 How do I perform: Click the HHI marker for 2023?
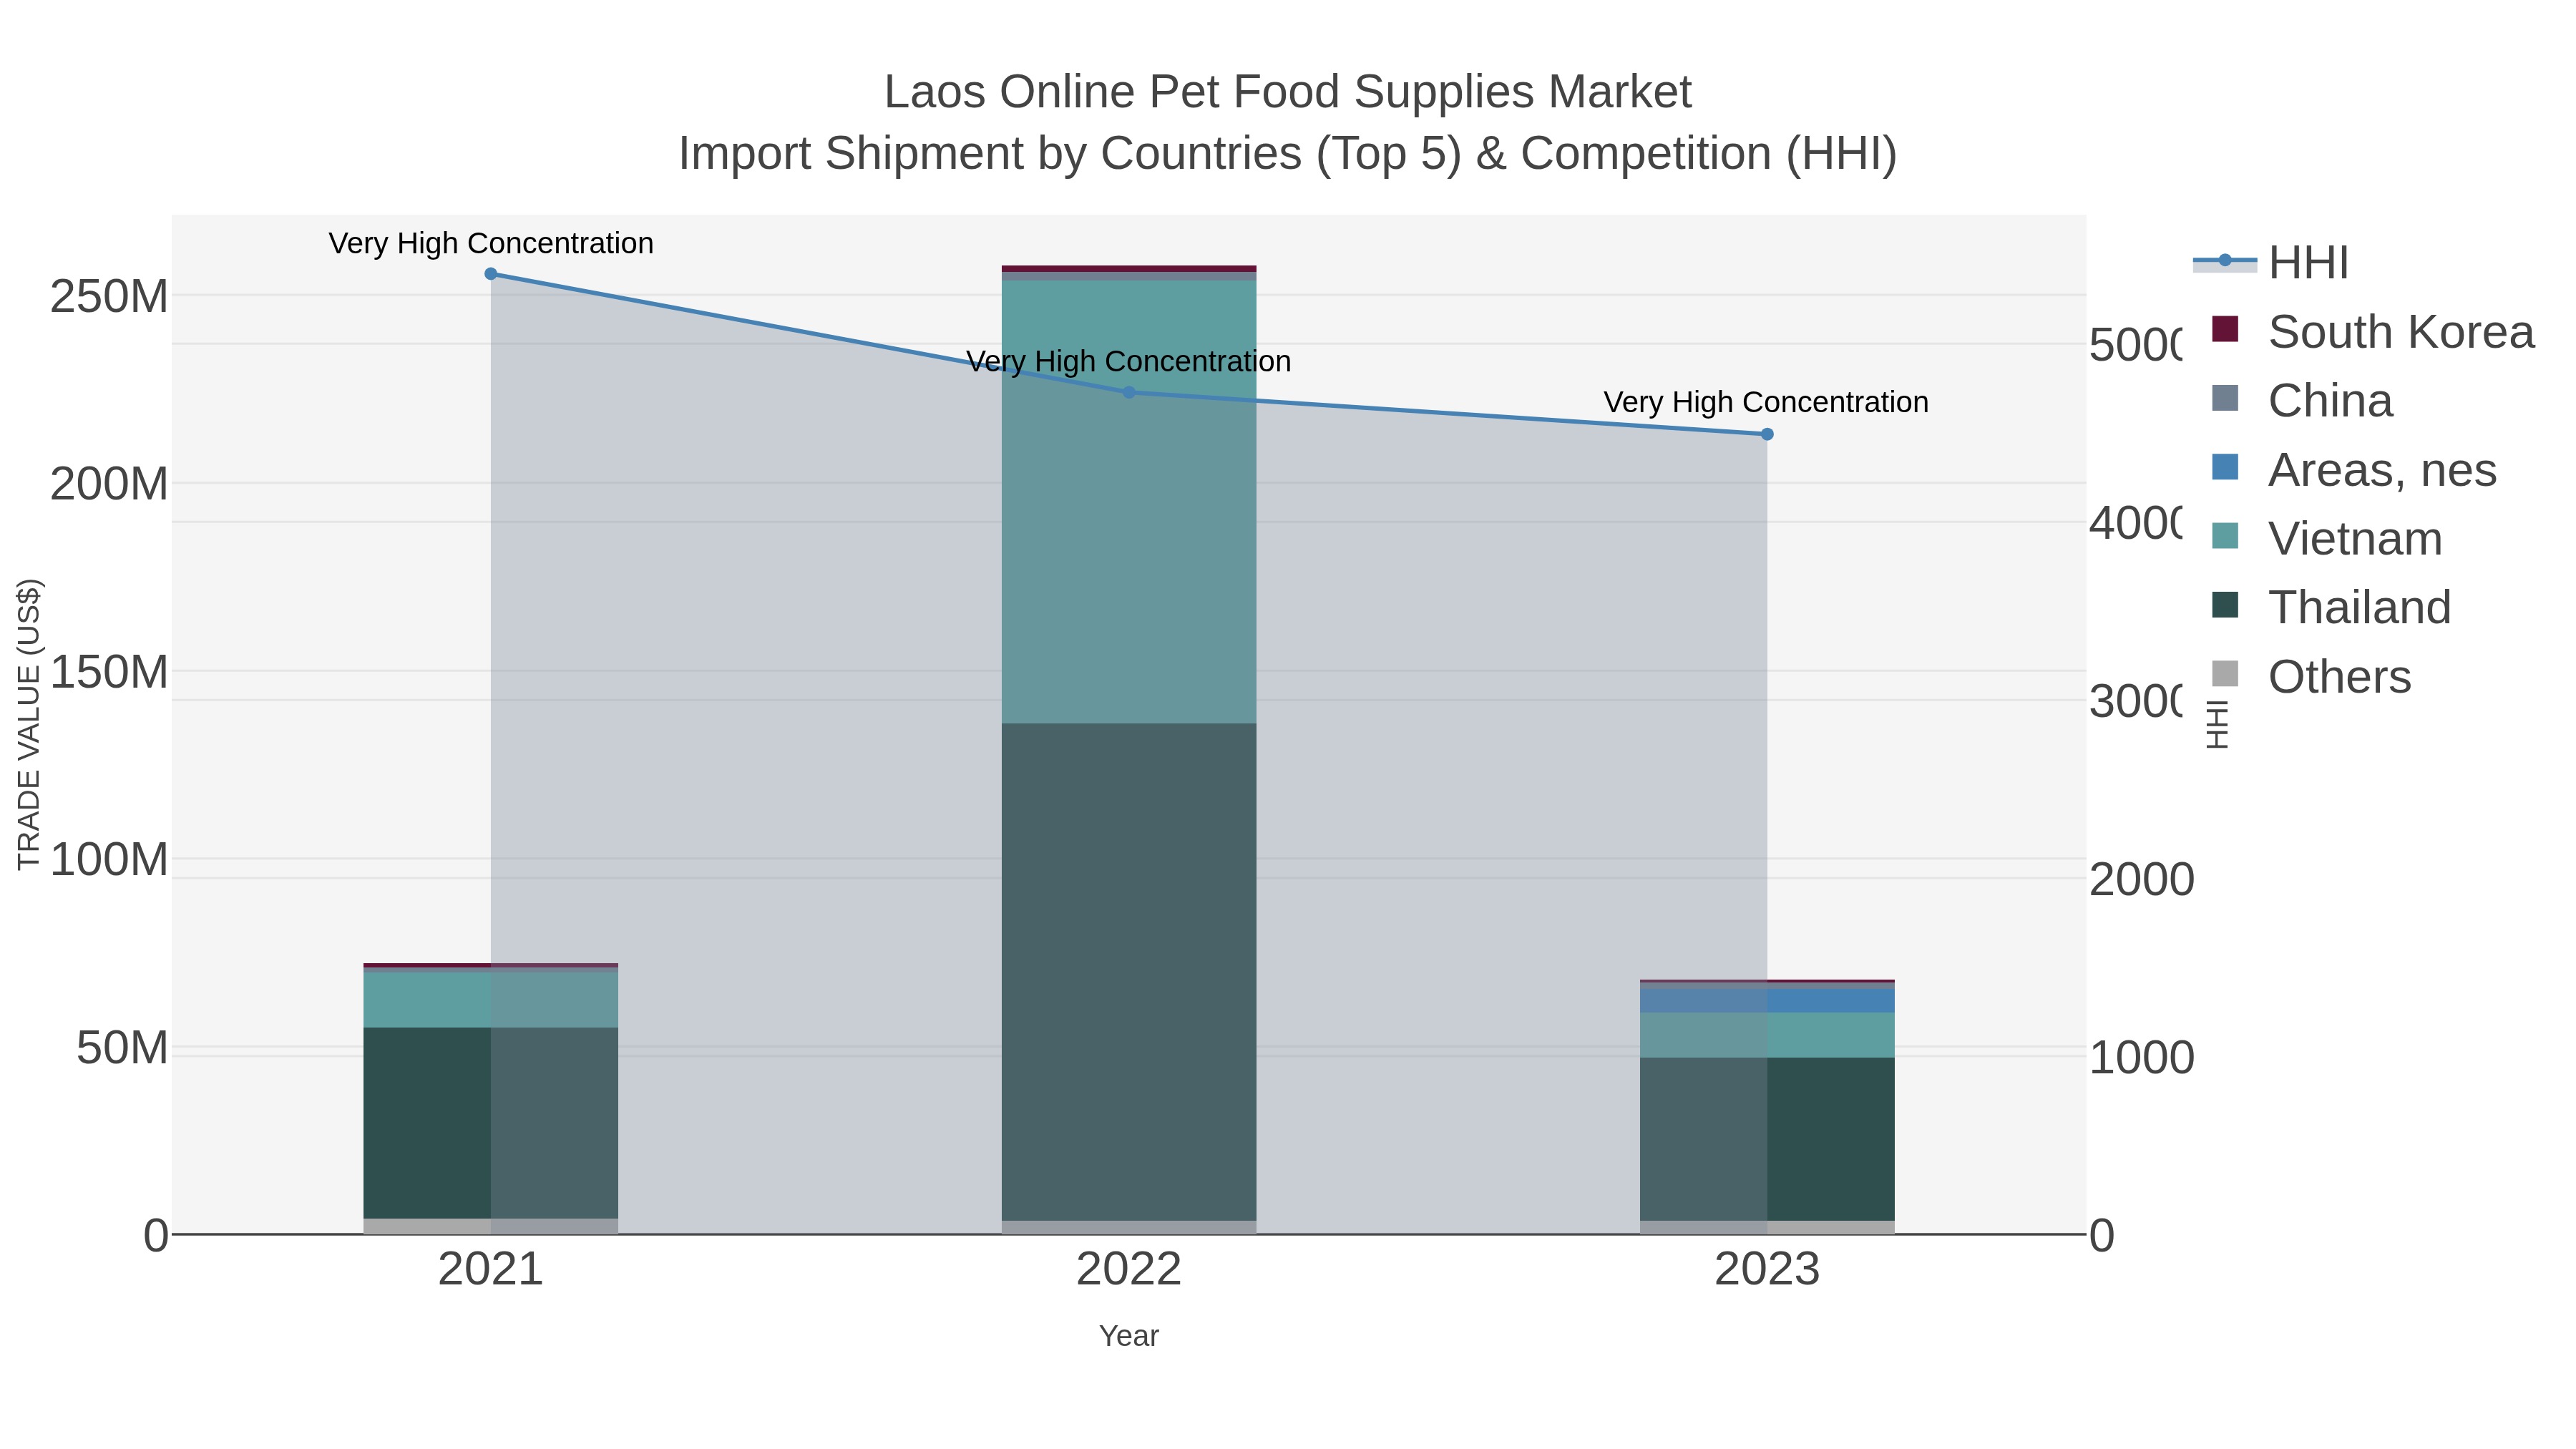(x=1767, y=434)
